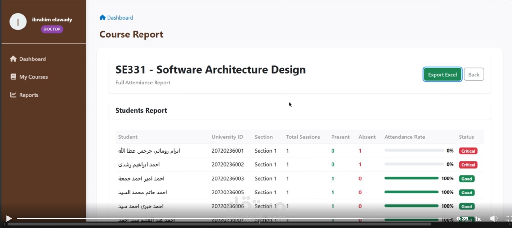Open the 1x playback speed control
This screenshot has width=512, height=228.
coord(478,219)
